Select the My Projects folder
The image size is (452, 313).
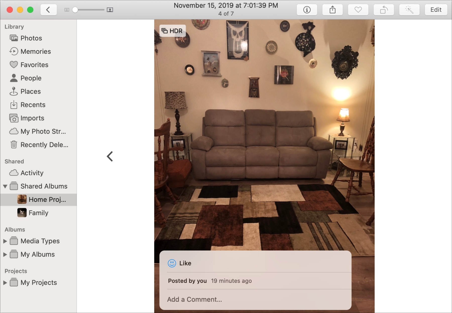38,282
